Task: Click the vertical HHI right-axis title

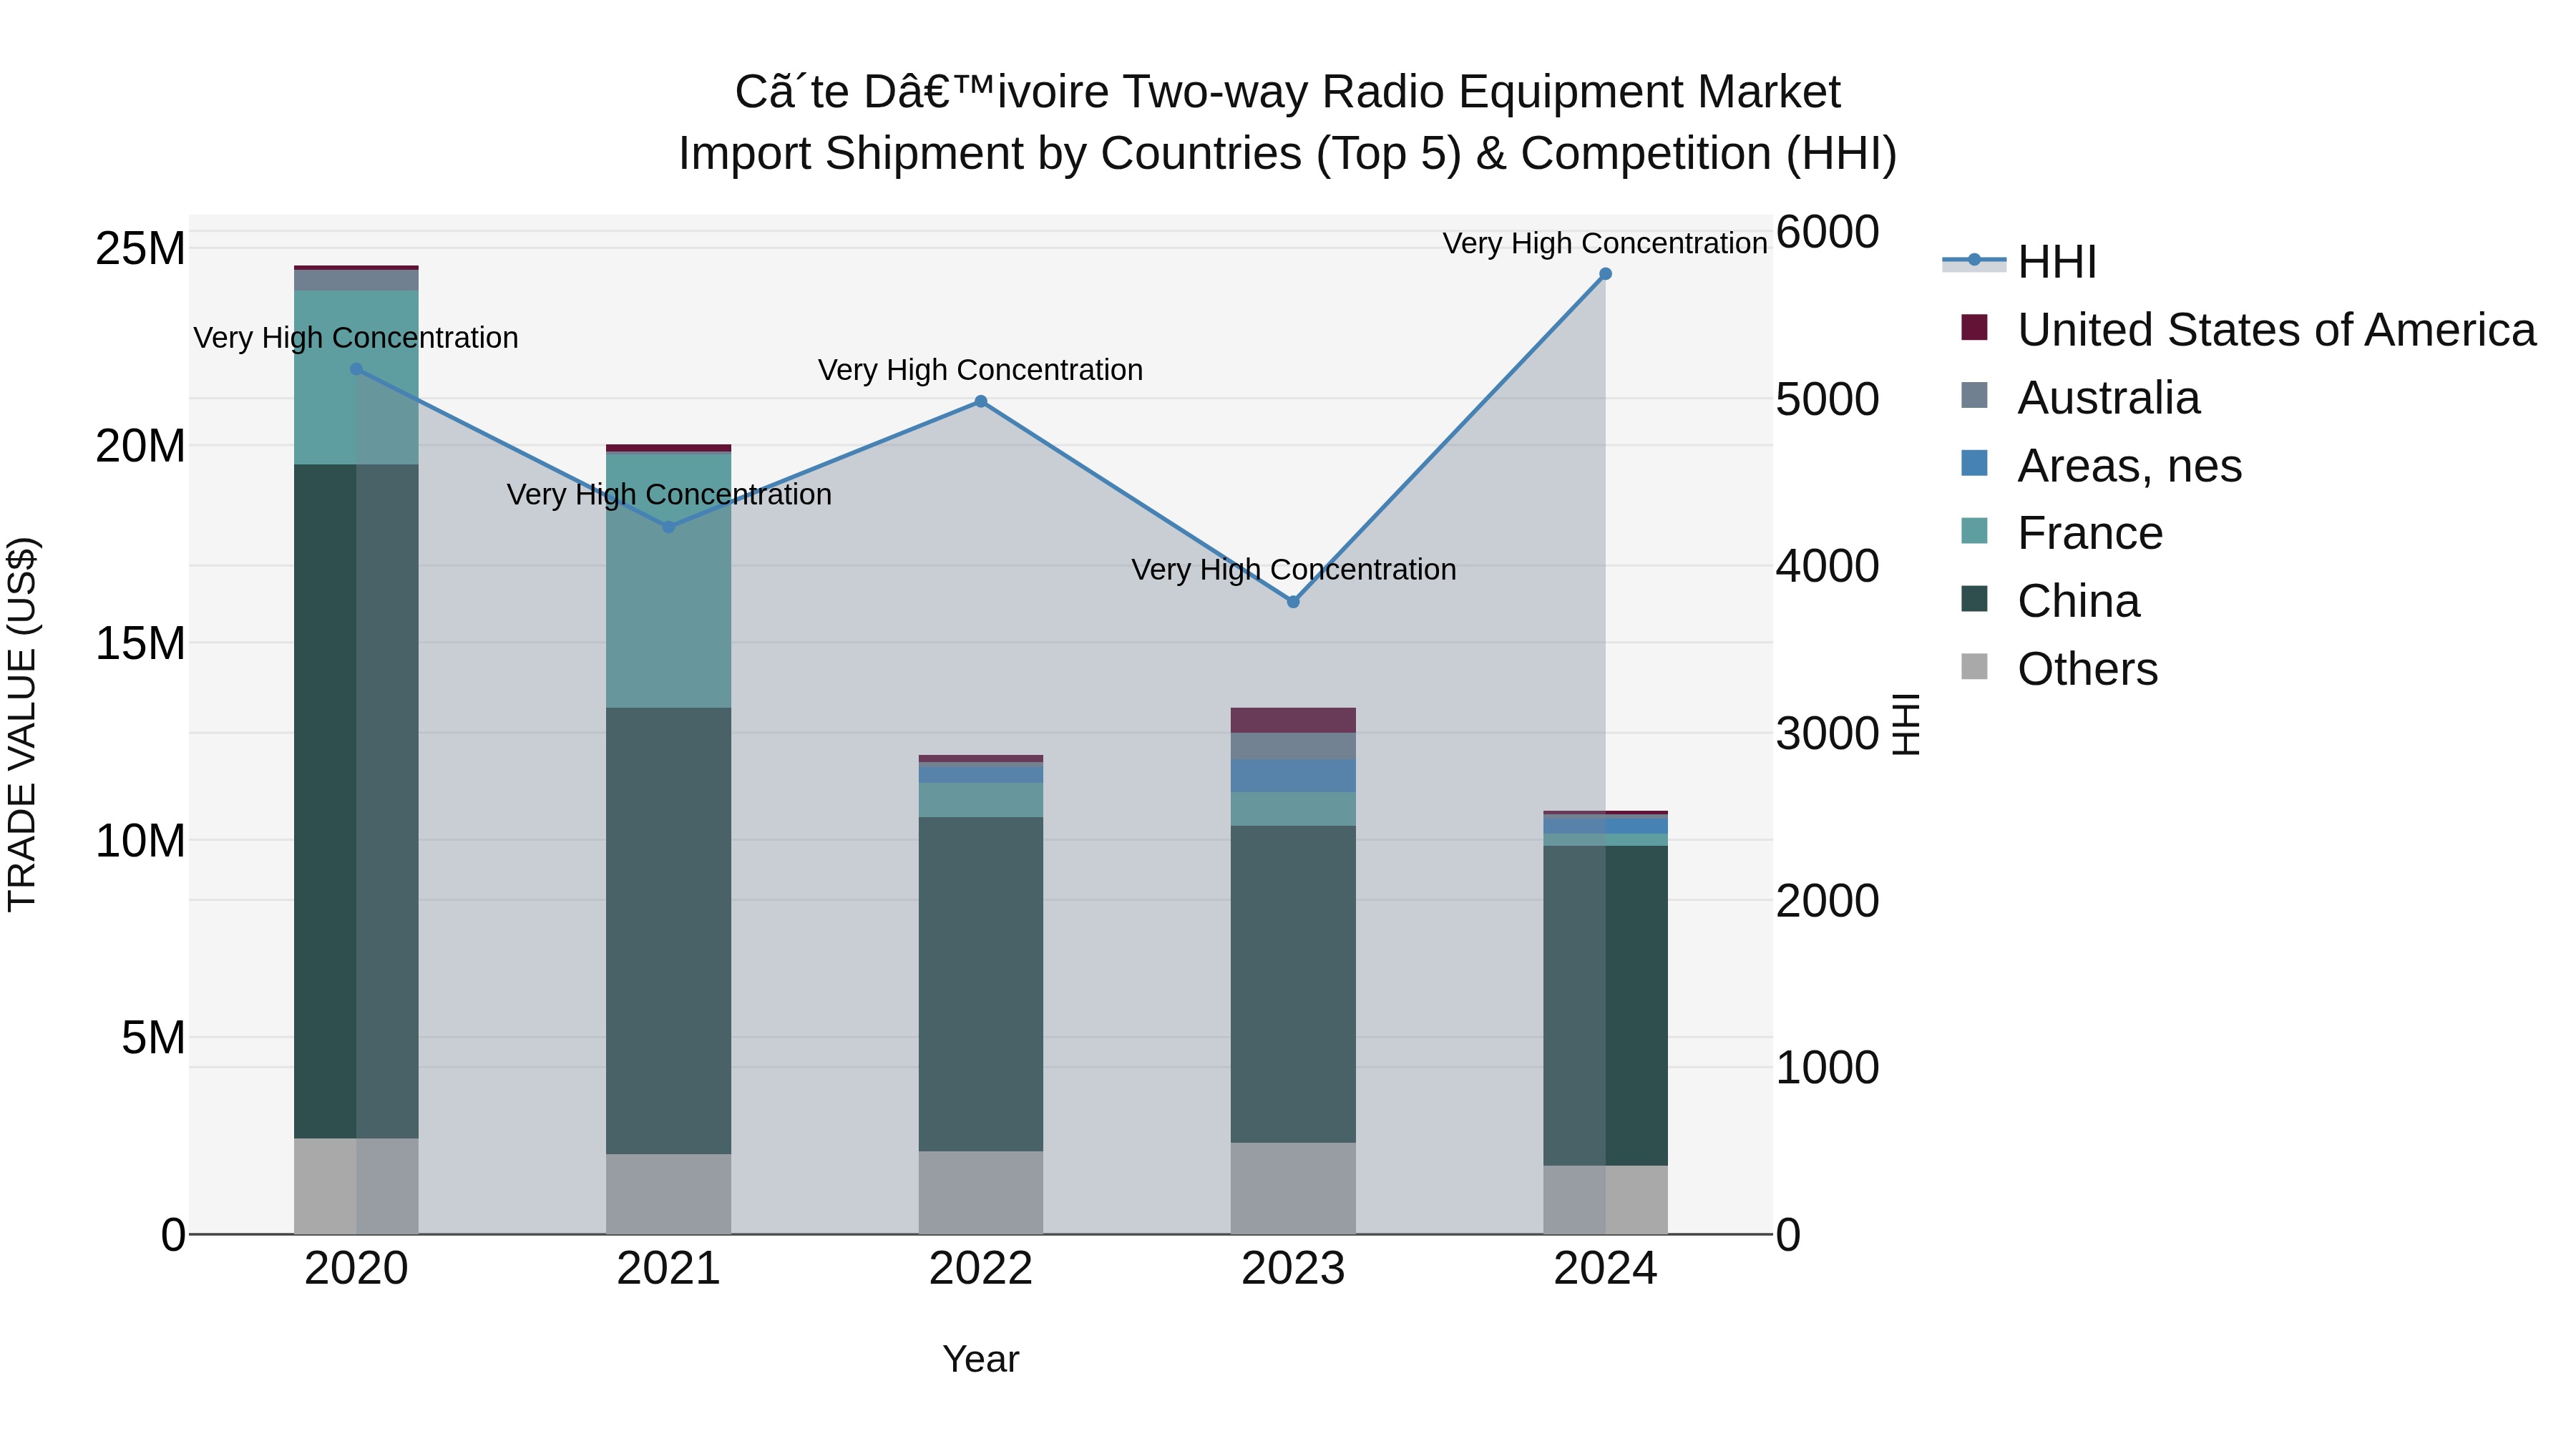Action: coord(1906,724)
